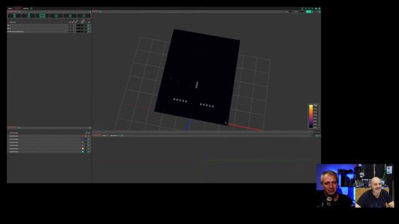The height and width of the screenshot is (224, 399).
Task: Select the highlighted envelope-shaped toolbar button
Action: pyautogui.click(x=42, y=16)
